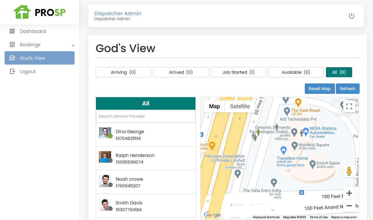
Task: Zoom in the map
Action: click(349, 193)
